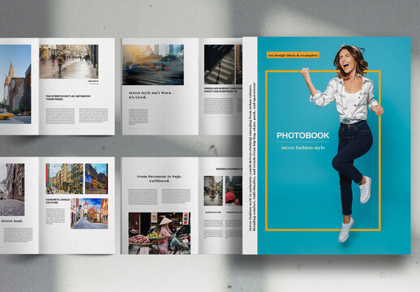Click the 'CONCRETE JUNGLE COUTURE' heading
This screenshot has width=420, height=292.
(58, 201)
